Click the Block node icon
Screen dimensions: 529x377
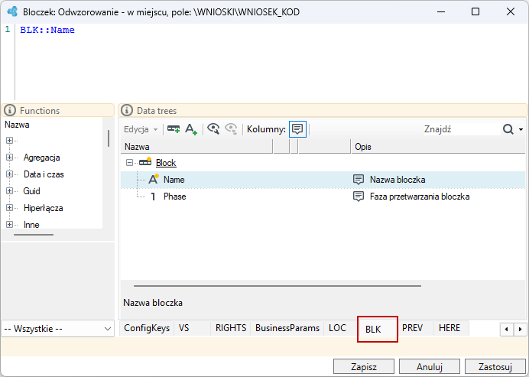coord(145,162)
